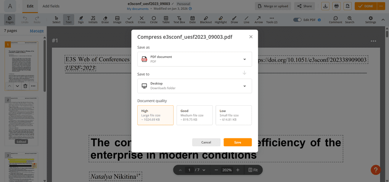Open the Comment panel
The width and height of the screenshot is (389, 182).
[x=335, y=20]
